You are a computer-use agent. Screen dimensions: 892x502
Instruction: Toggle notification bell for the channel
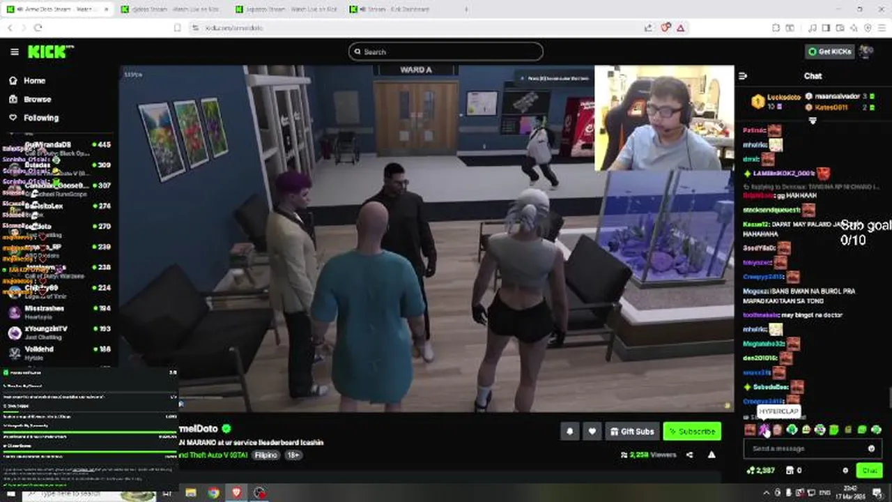[569, 432]
